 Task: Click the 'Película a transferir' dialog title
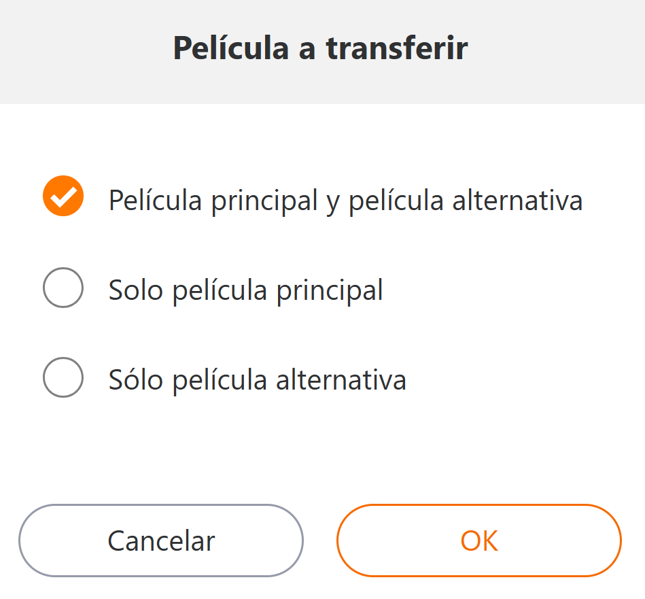320,49
